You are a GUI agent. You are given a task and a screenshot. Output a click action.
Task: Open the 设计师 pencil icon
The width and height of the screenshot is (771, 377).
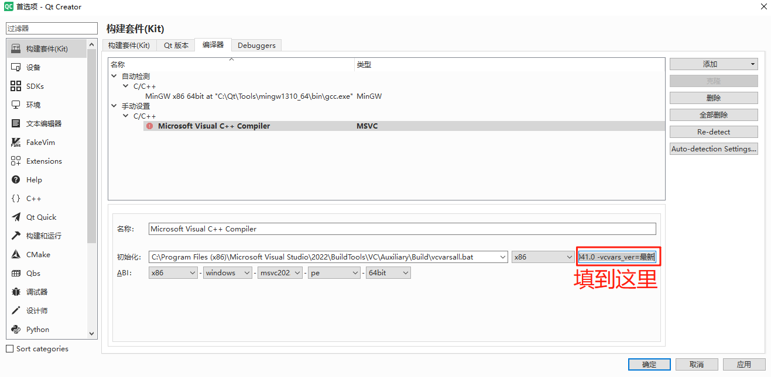[x=16, y=310]
